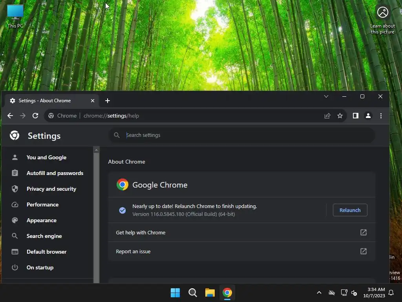Maximize the Chrome window
The height and width of the screenshot is (302, 402).
coord(362,97)
